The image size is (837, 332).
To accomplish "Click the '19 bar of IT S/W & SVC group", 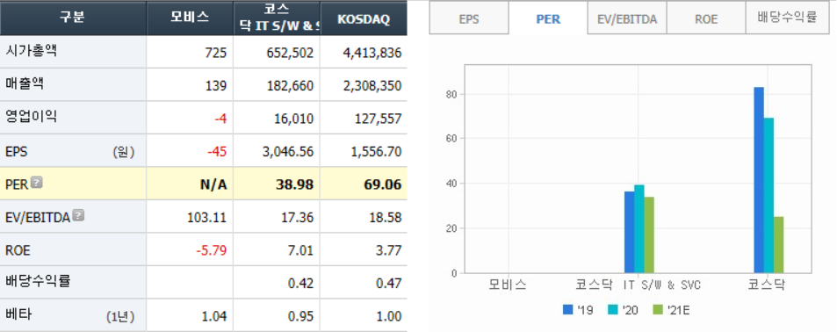I will click(630, 232).
